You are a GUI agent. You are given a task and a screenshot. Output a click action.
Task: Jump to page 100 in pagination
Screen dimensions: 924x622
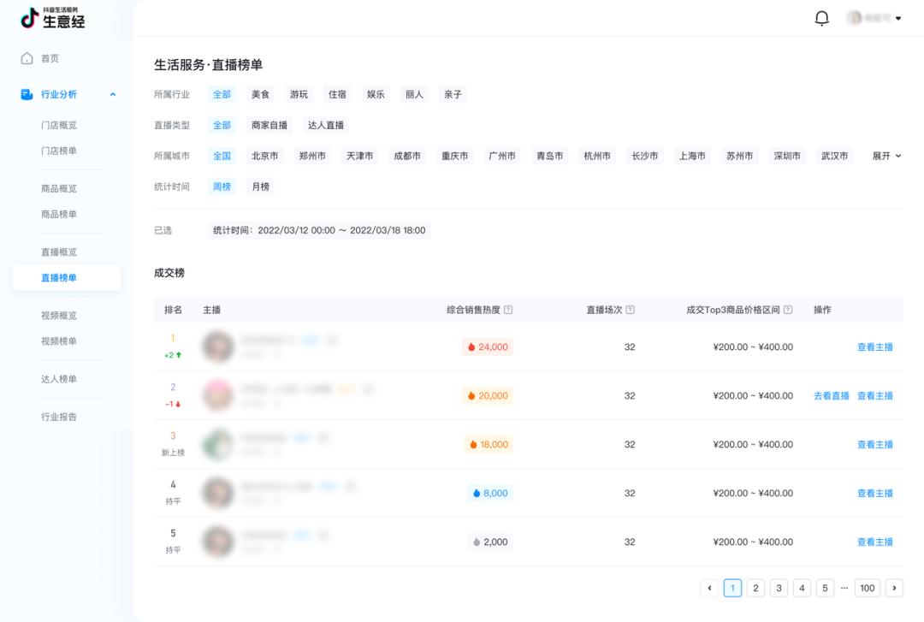(867, 588)
